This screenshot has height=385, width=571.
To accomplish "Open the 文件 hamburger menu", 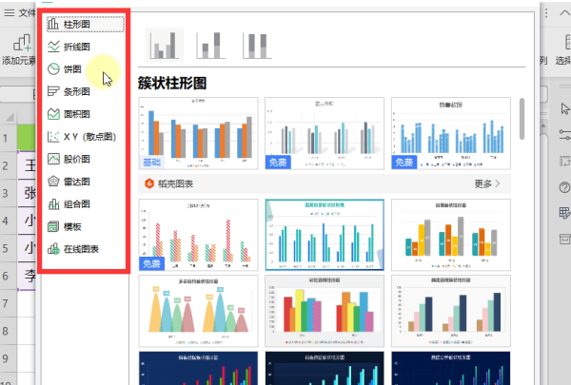I will [10, 12].
